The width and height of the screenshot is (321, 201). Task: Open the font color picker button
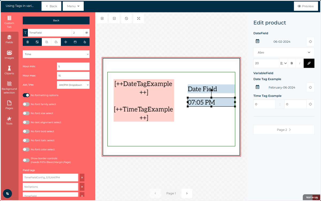(x=309, y=63)
